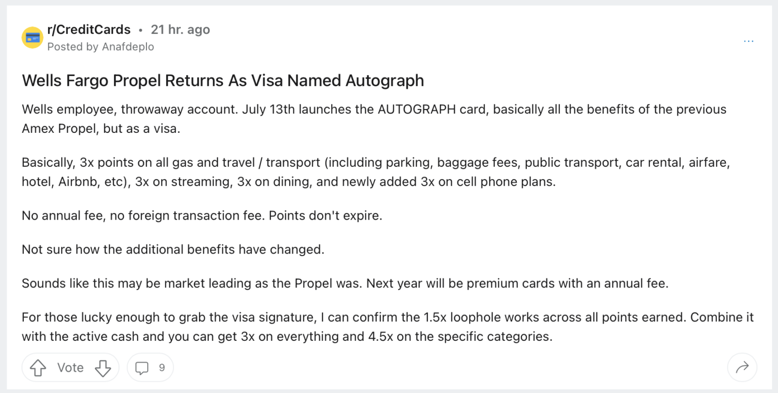
Task: Click the "Wells employee, throwaway account" paragraph
Action: point(374,119)
